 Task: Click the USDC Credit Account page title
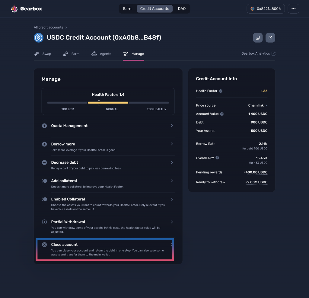click(104, 37)
